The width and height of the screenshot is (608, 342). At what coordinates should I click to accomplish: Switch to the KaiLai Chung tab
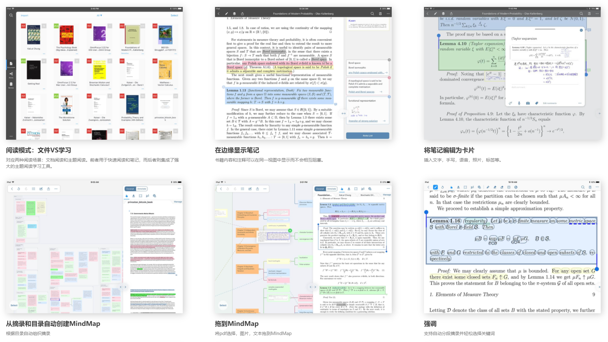(345, 195)
